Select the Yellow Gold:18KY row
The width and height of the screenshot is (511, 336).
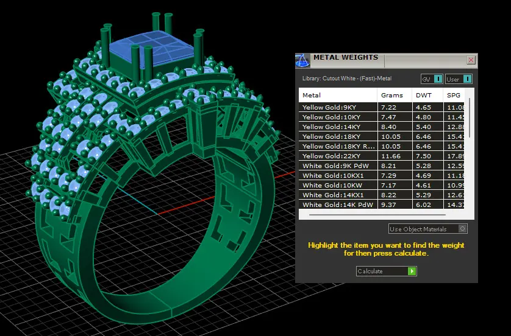(382, 136)
